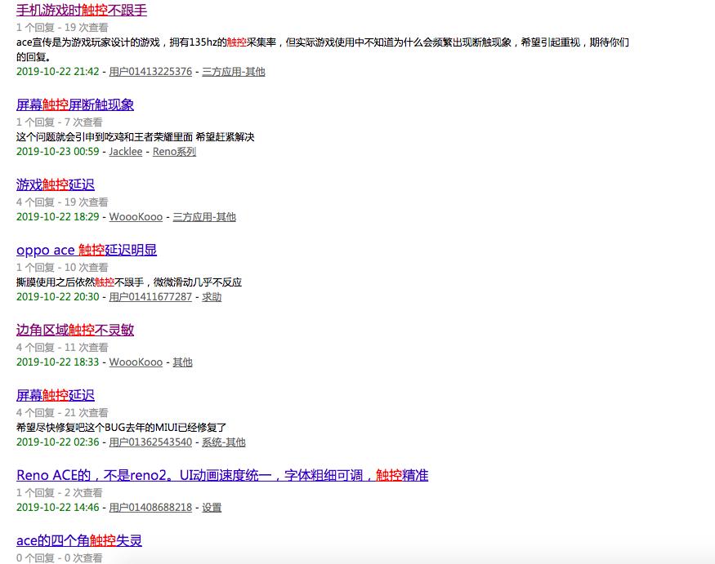Visit WoooKooo's profile under 游戏触控延迟

(136, 216)
